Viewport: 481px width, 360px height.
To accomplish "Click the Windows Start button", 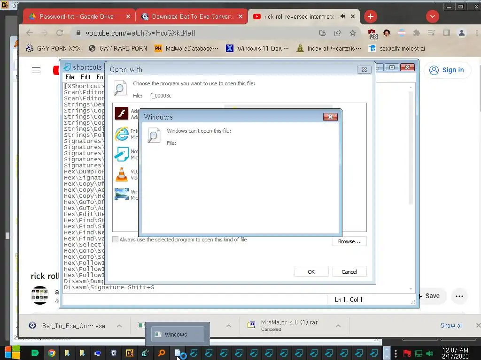I will pos(12,353).
